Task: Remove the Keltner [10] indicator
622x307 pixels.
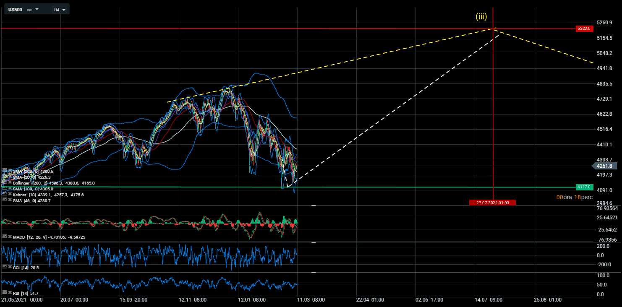Action: (10, 195)
